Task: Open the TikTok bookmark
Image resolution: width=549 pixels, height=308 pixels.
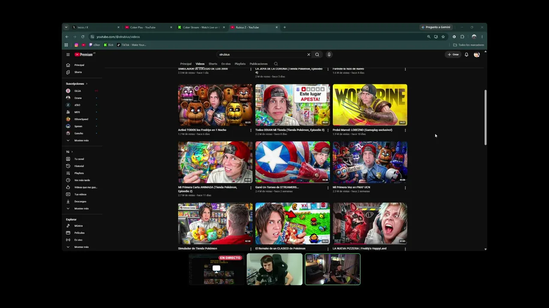Action: [x=131, y=45]
